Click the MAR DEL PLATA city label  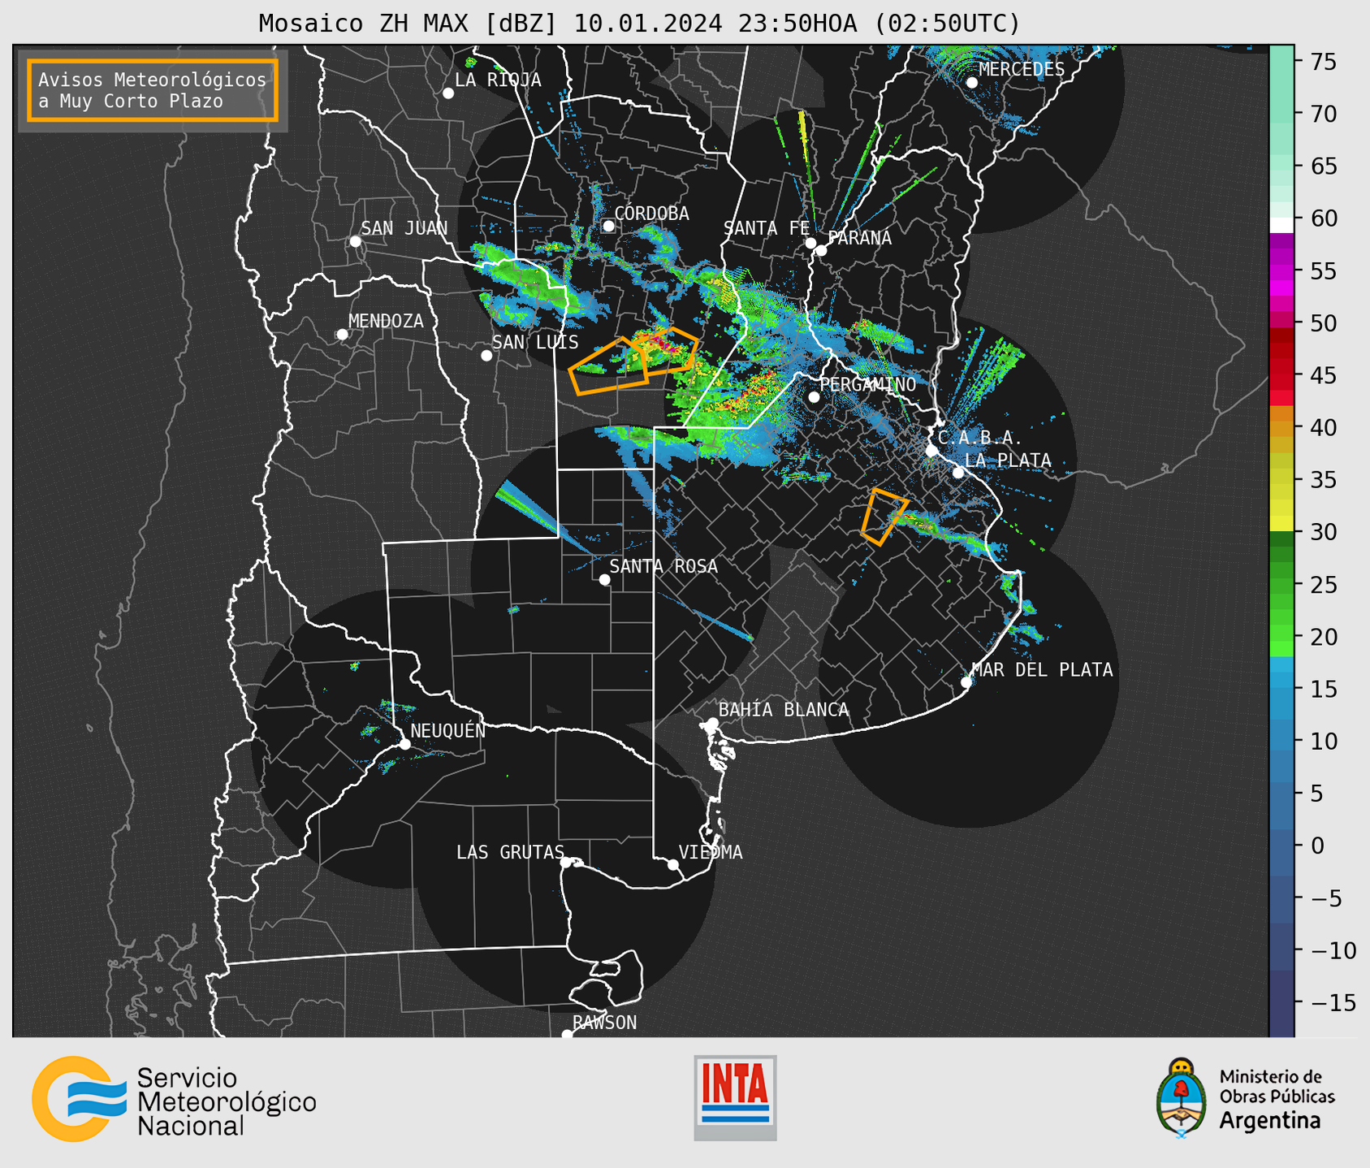(x=1042, y=669)
